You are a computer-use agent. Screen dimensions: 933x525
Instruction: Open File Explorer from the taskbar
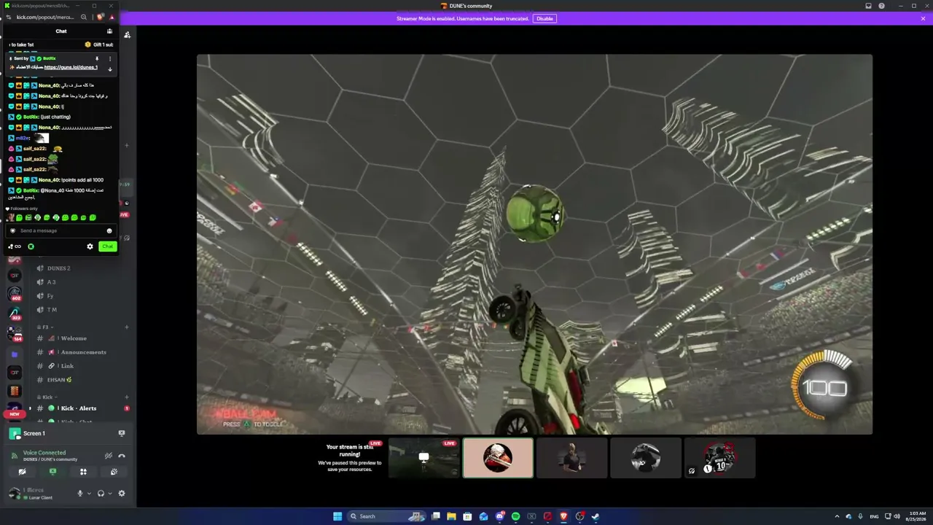(x=451, y=516)
